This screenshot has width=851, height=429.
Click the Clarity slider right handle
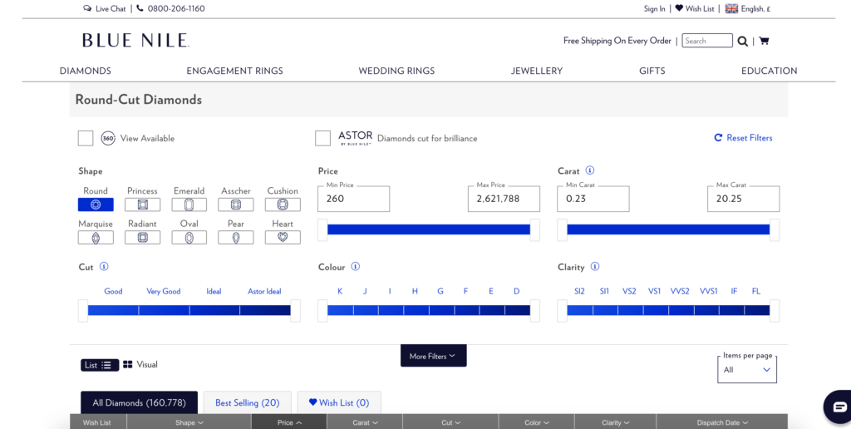pos(775,311)
